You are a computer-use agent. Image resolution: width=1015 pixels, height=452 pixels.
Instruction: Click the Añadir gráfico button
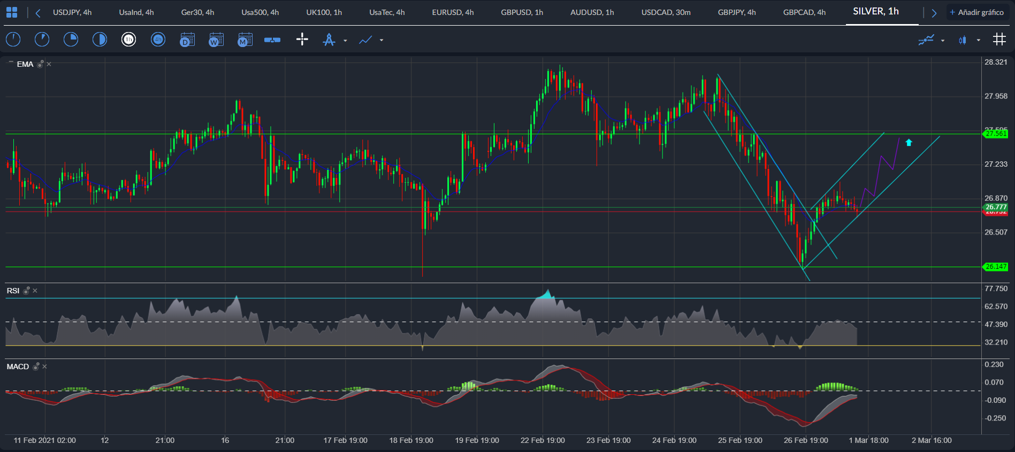[x=977, y=12]
